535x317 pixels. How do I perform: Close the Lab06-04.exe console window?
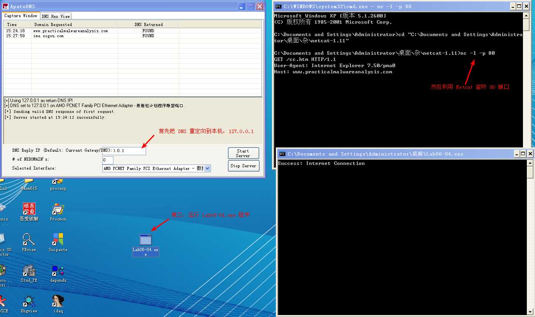[530, 154]
